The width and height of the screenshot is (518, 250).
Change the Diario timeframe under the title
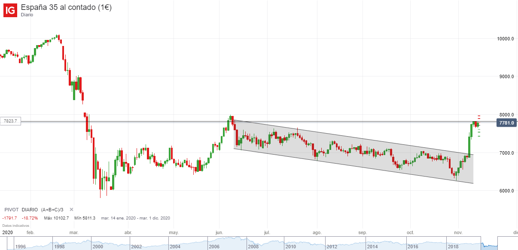coord(27,15)
